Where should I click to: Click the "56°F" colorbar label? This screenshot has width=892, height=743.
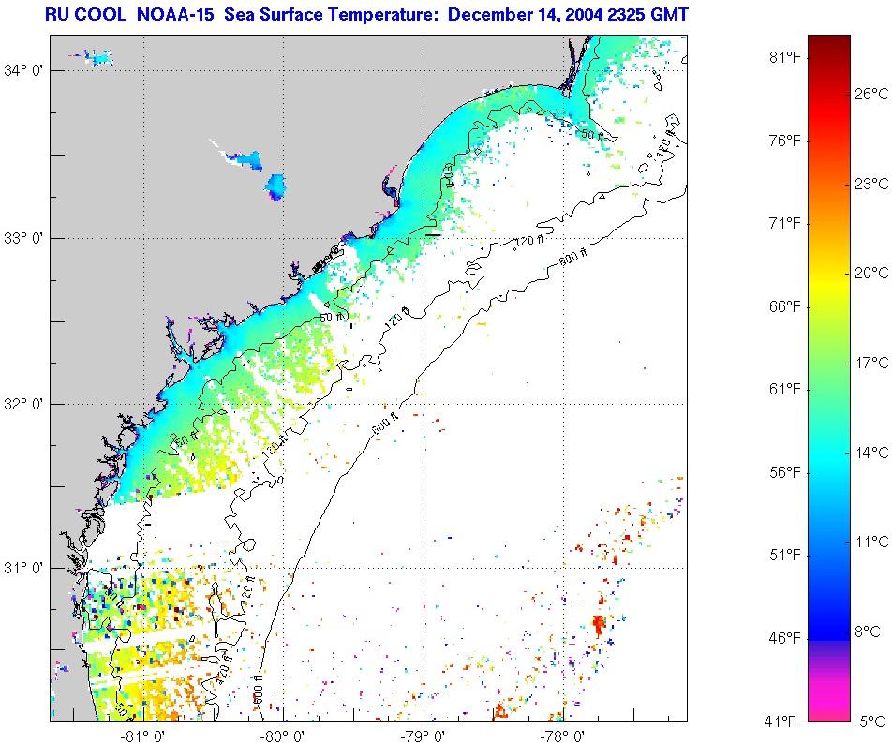pos(785,472)
